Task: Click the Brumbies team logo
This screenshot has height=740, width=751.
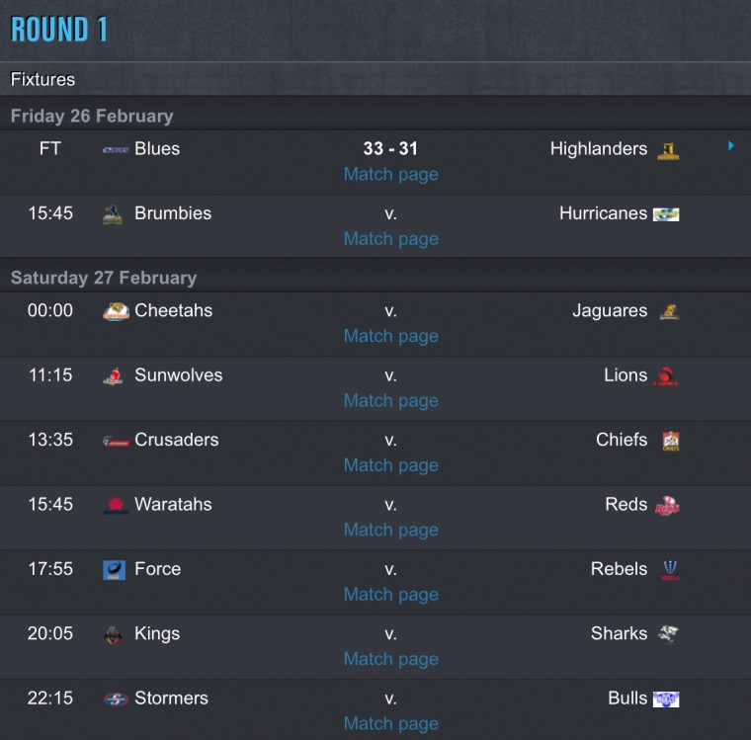Action: (x=113, y=214)
